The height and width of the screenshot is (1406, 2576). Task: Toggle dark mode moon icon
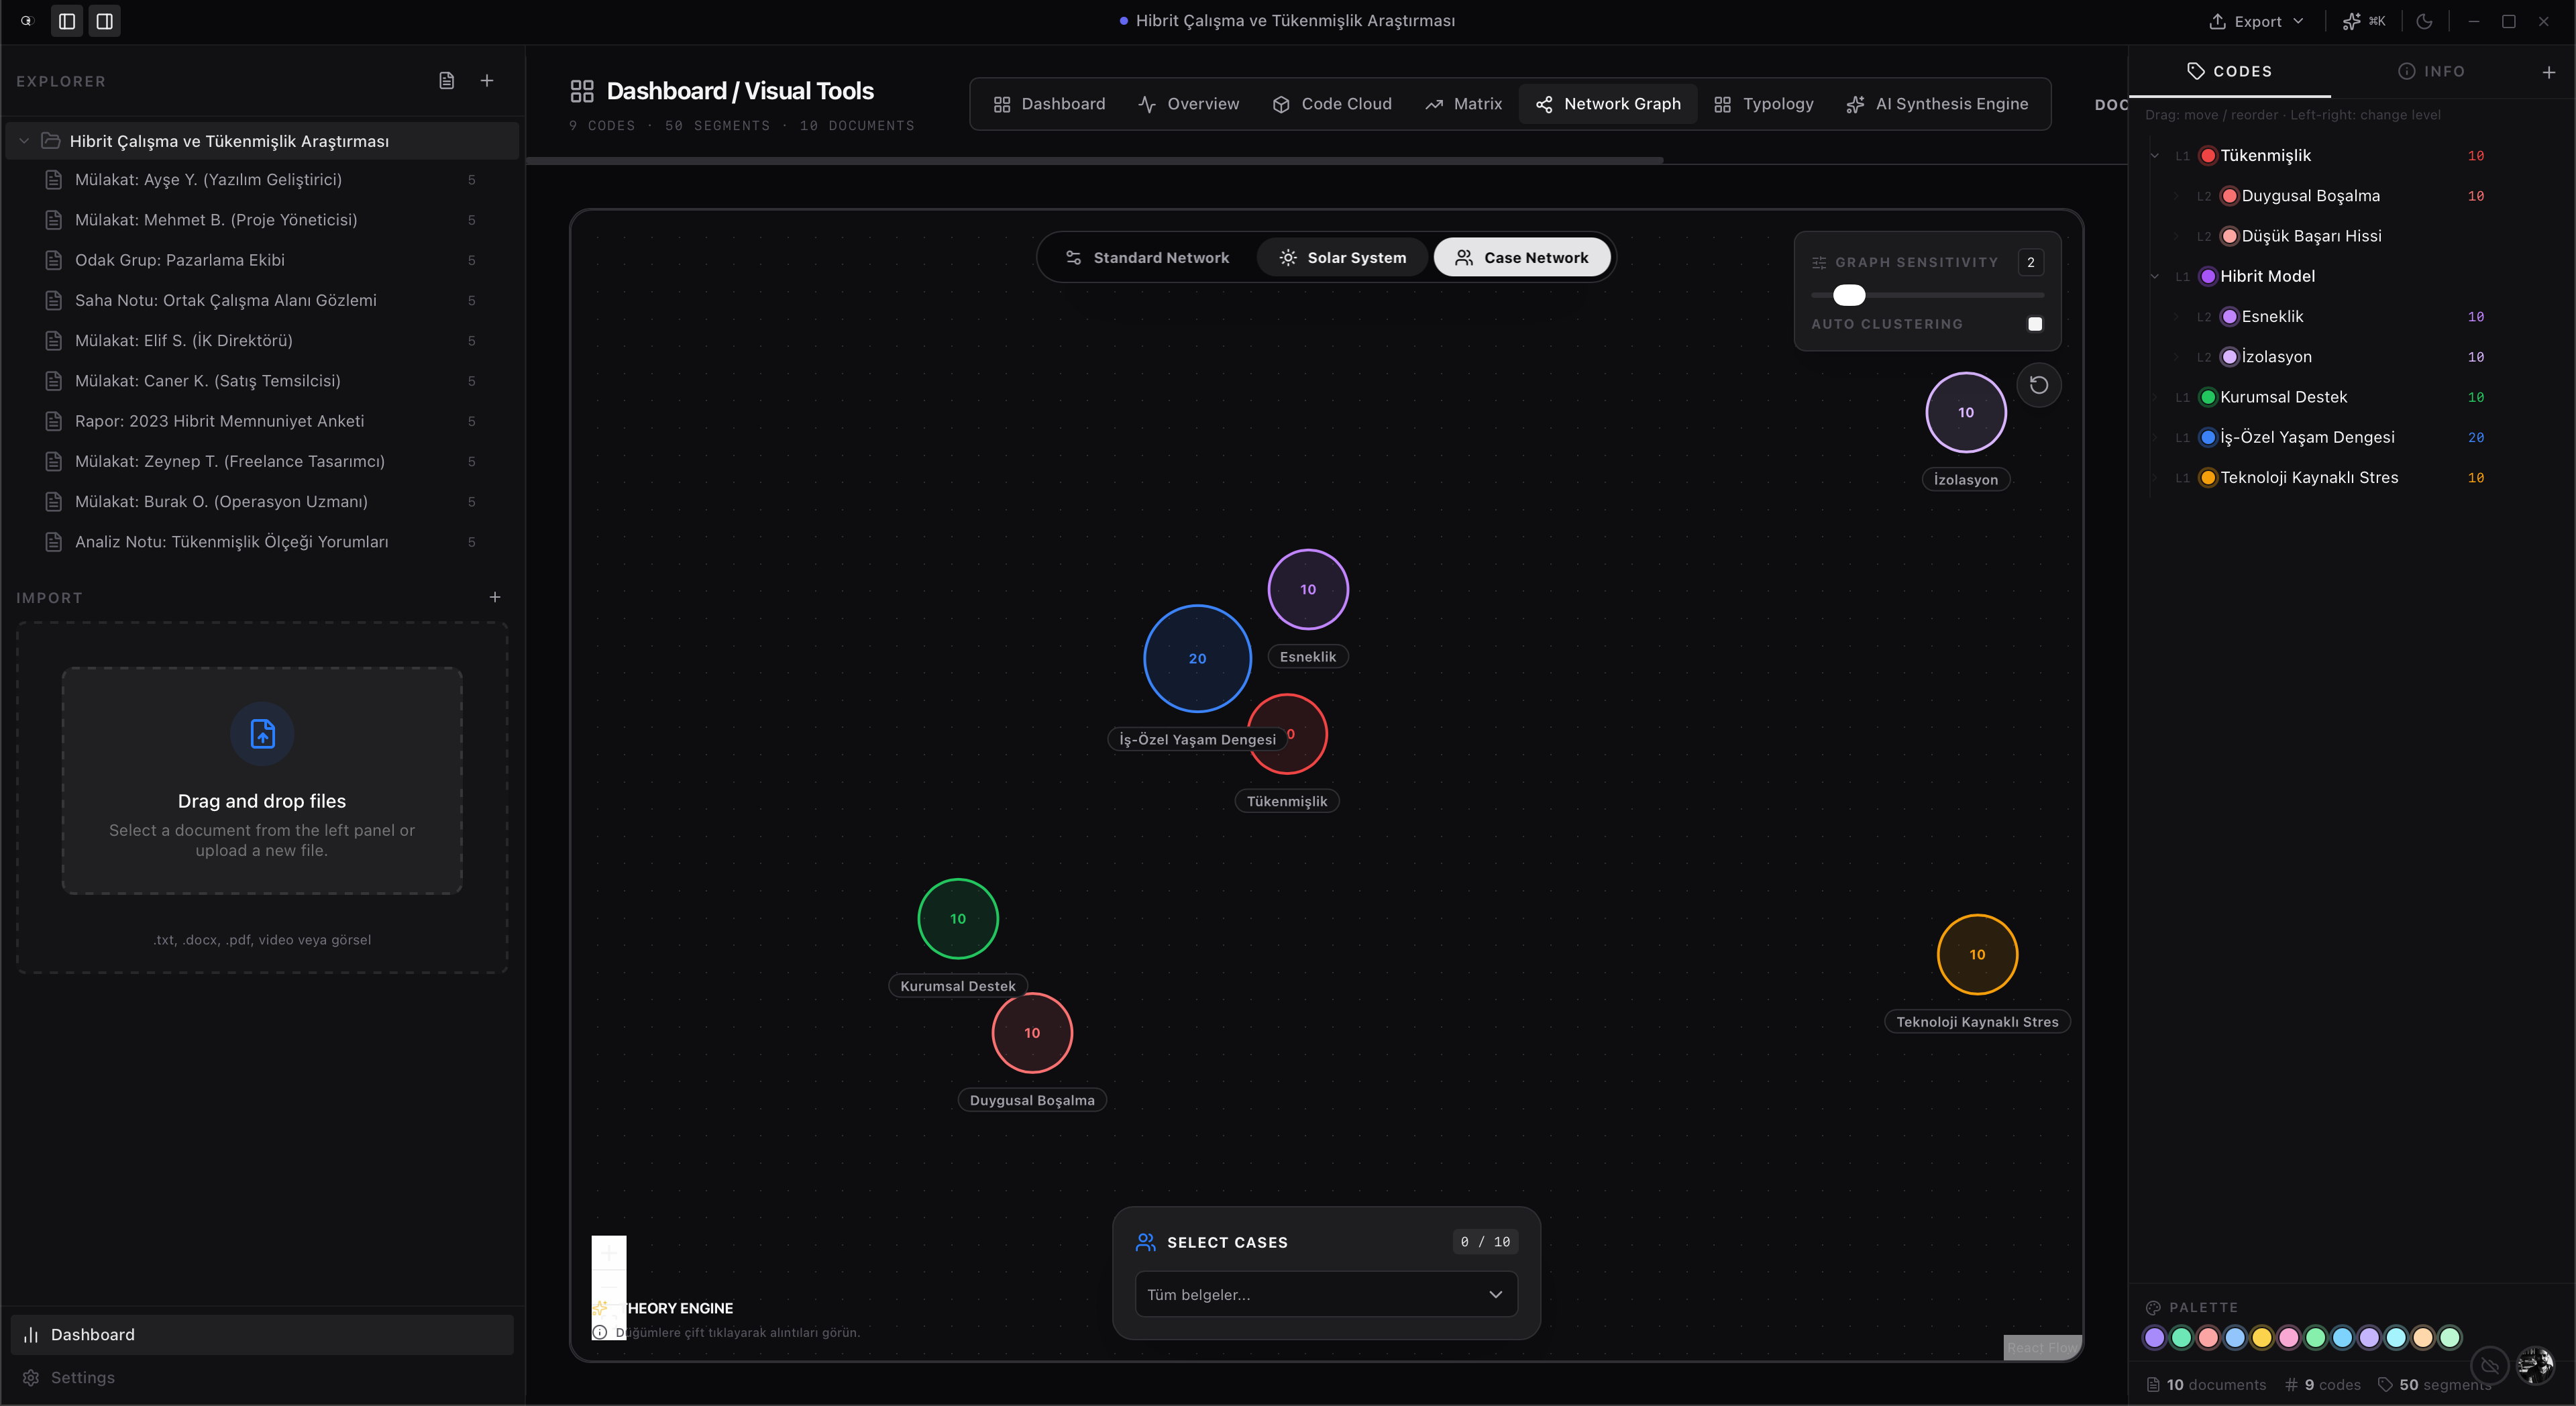[2424, 21]
